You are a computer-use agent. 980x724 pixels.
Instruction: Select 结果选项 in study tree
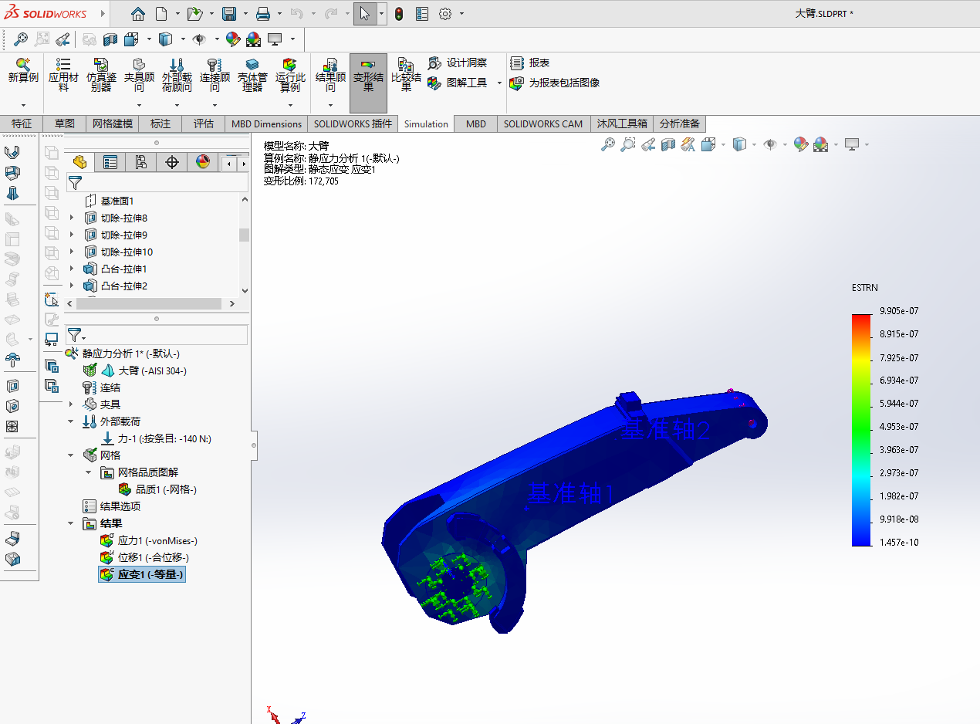coord(112,506)
